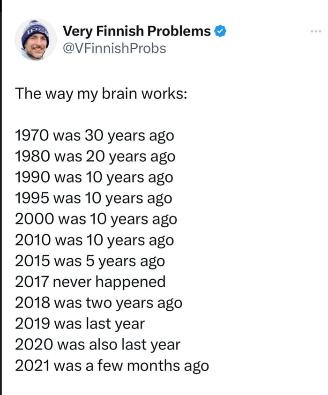Click the '2010 was 10 years ago' line
This screenshot has width=328, height=395.
coord(95,239)
